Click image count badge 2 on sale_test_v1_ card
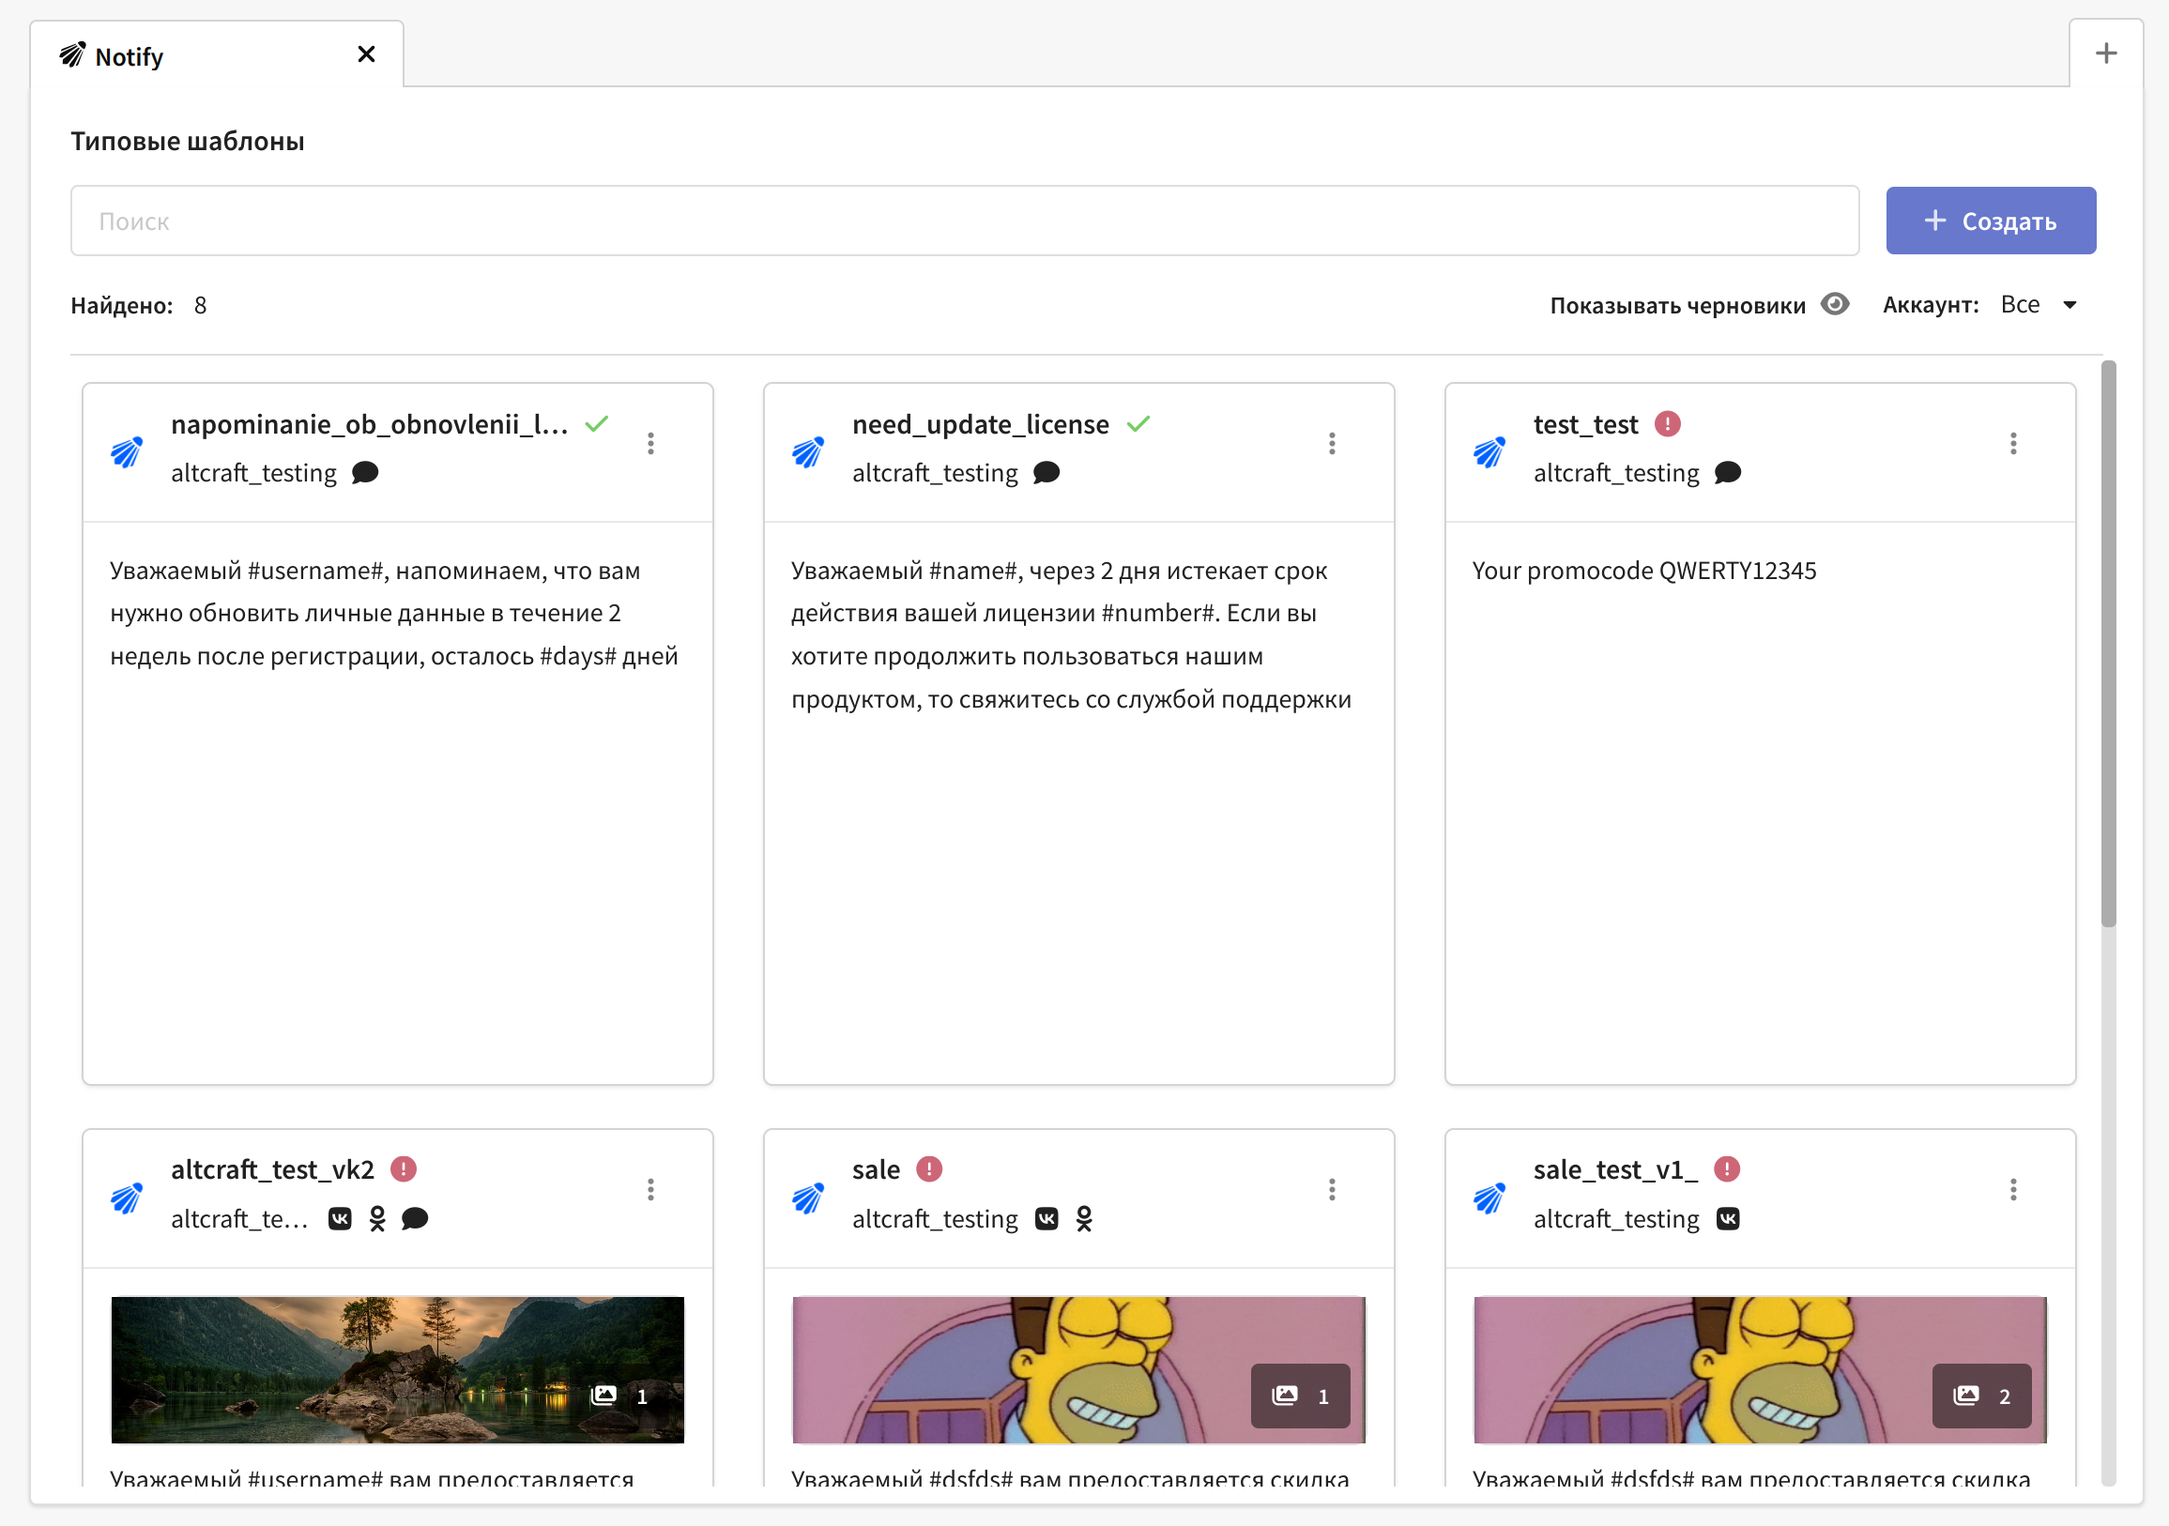The image size is (2169, 1526). tap(1982, 1396)
